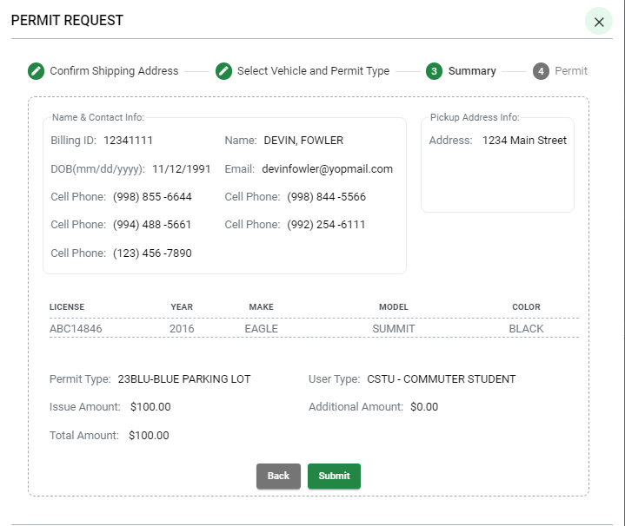Select the Permit step label
The width and height of the screenshot is (625, 526).
pyautogui.click(x=571, y=71)
